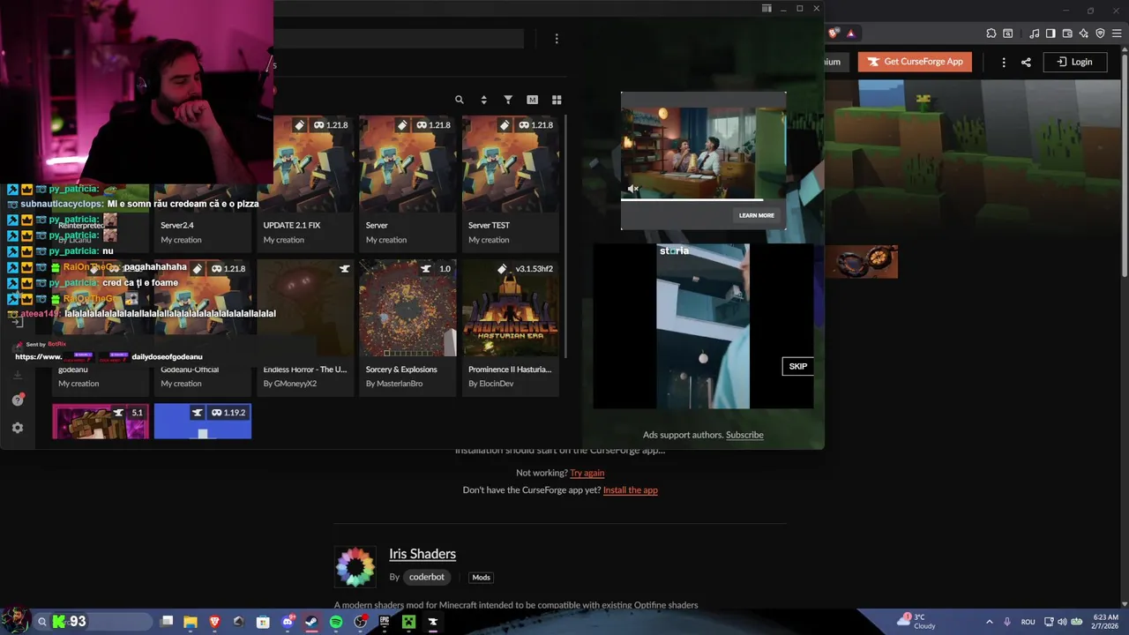The image size is (1129, 635).
Task: Open the search icon in the CurseForge app toolbar
Action: (459, 100)
